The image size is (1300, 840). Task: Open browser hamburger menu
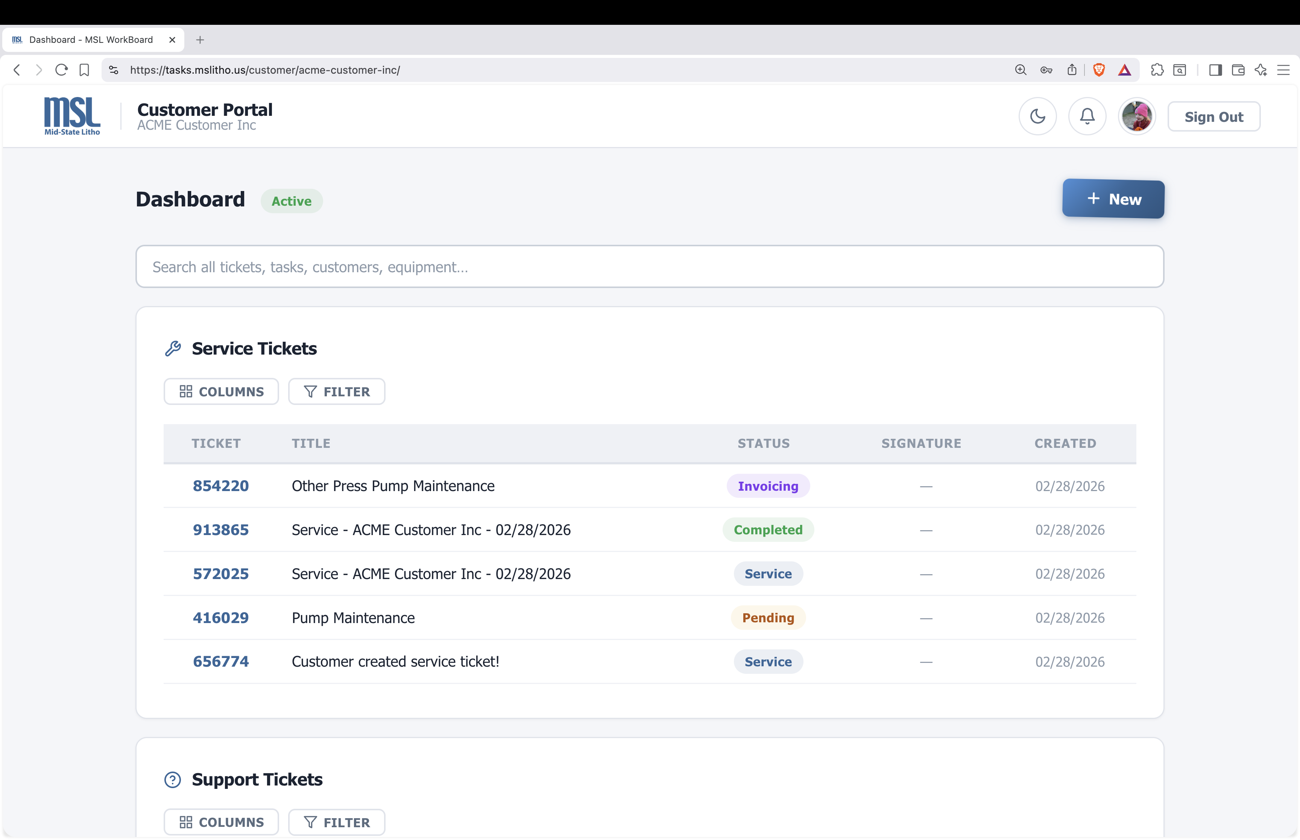click(x=1283, y=70)
